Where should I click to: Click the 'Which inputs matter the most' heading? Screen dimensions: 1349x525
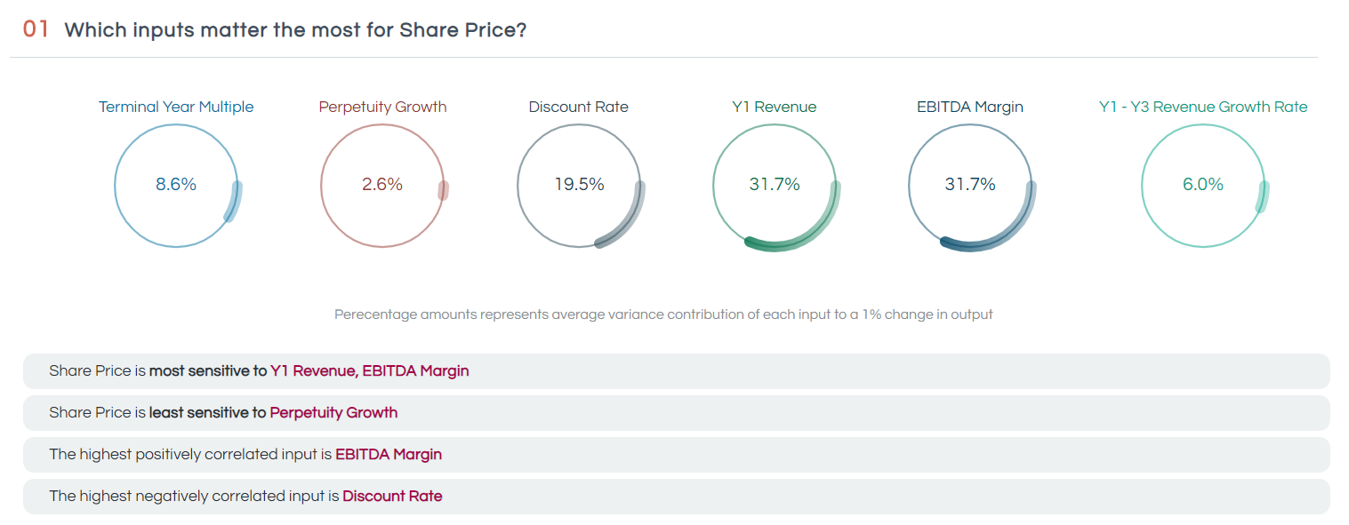click(x=295, y=30)
